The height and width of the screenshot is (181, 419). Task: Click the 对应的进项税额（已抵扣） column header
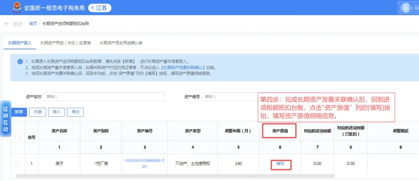[351, 131]
